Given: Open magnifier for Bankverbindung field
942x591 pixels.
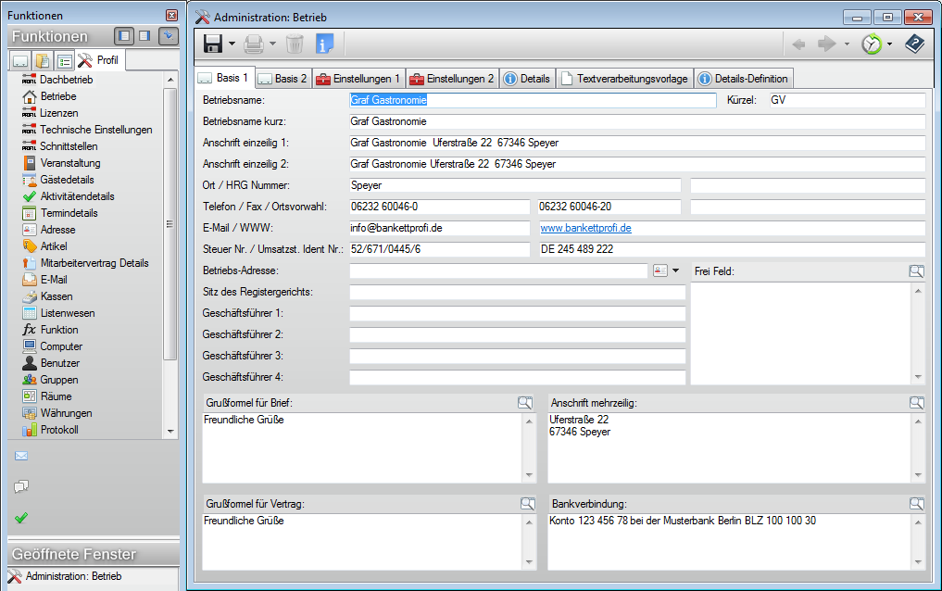Looking at the screenshot, I should click(x=917, y=504).
